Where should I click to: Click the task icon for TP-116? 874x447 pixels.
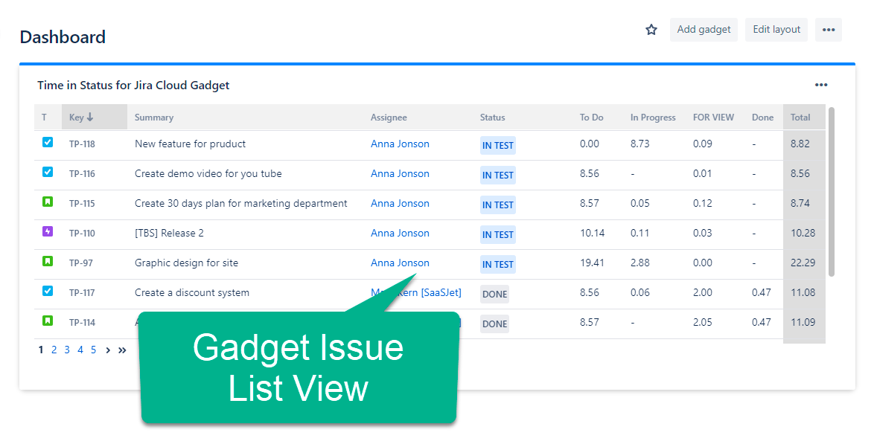pos(48,172)
